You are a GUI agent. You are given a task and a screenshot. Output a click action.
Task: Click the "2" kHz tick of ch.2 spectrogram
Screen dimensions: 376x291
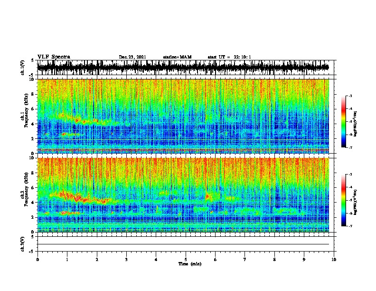click(x=34, y=217)
